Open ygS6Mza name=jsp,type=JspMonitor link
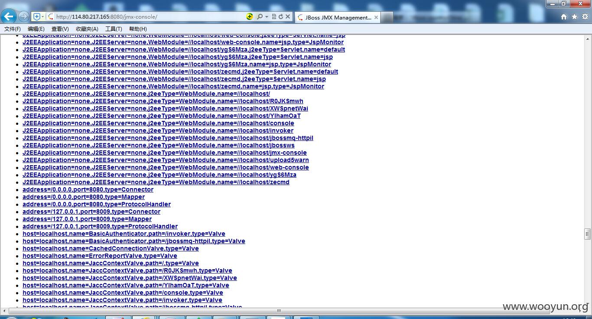Screen dimensions: 592x319 click(x=177, y=64)
